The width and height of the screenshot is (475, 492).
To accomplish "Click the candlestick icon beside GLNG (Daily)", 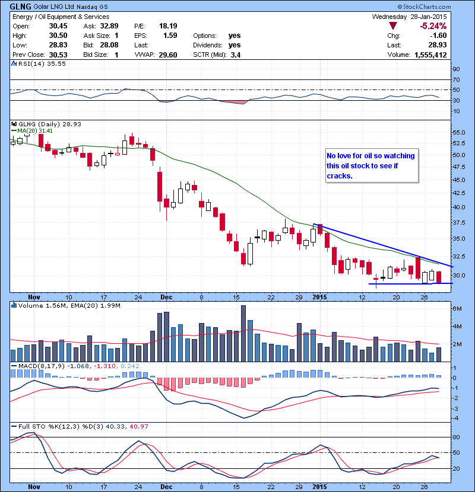I will pos(14,124).
